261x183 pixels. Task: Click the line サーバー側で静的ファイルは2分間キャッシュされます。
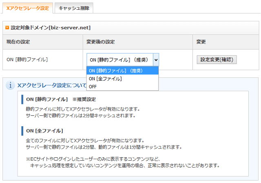click(81, 115)
